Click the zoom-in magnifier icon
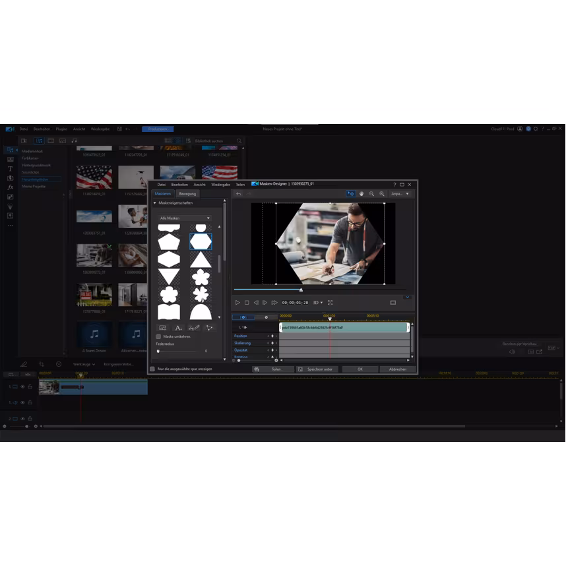Viewport: 566px width, 566px height. point(381,195)
